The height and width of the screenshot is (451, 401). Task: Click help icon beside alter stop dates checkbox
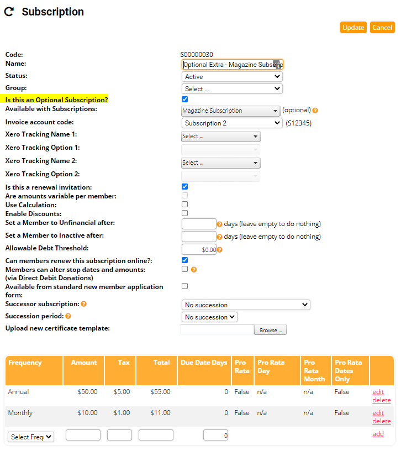point(194,270)
